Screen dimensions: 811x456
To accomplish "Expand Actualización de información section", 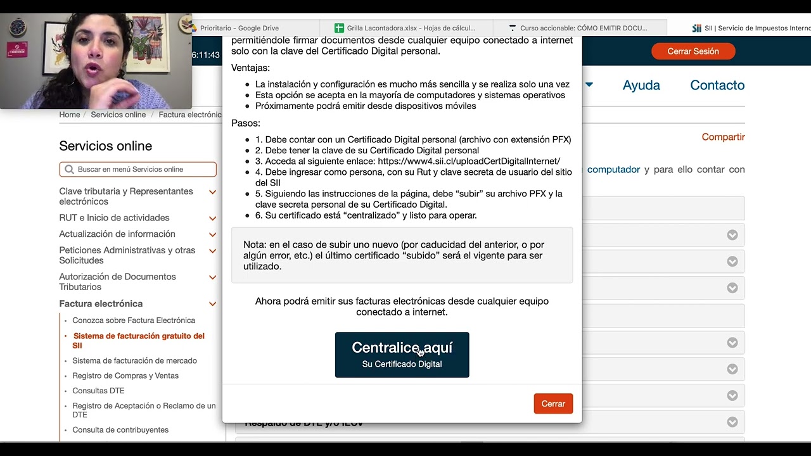I will point(213,234).
